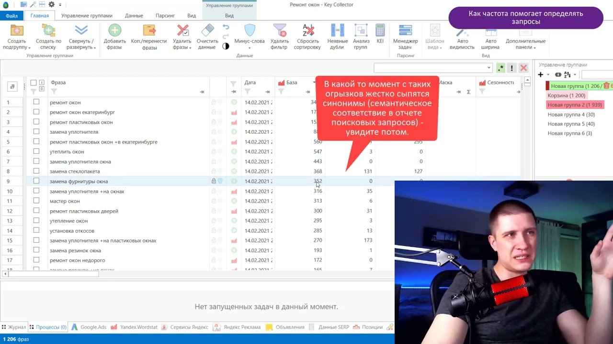Select Новая группа 4 (30)
Screen dimensions: 613x344
(571, 115)
